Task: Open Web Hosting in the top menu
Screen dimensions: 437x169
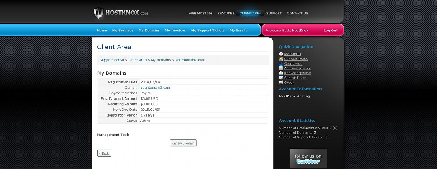Action: [201, 14]
